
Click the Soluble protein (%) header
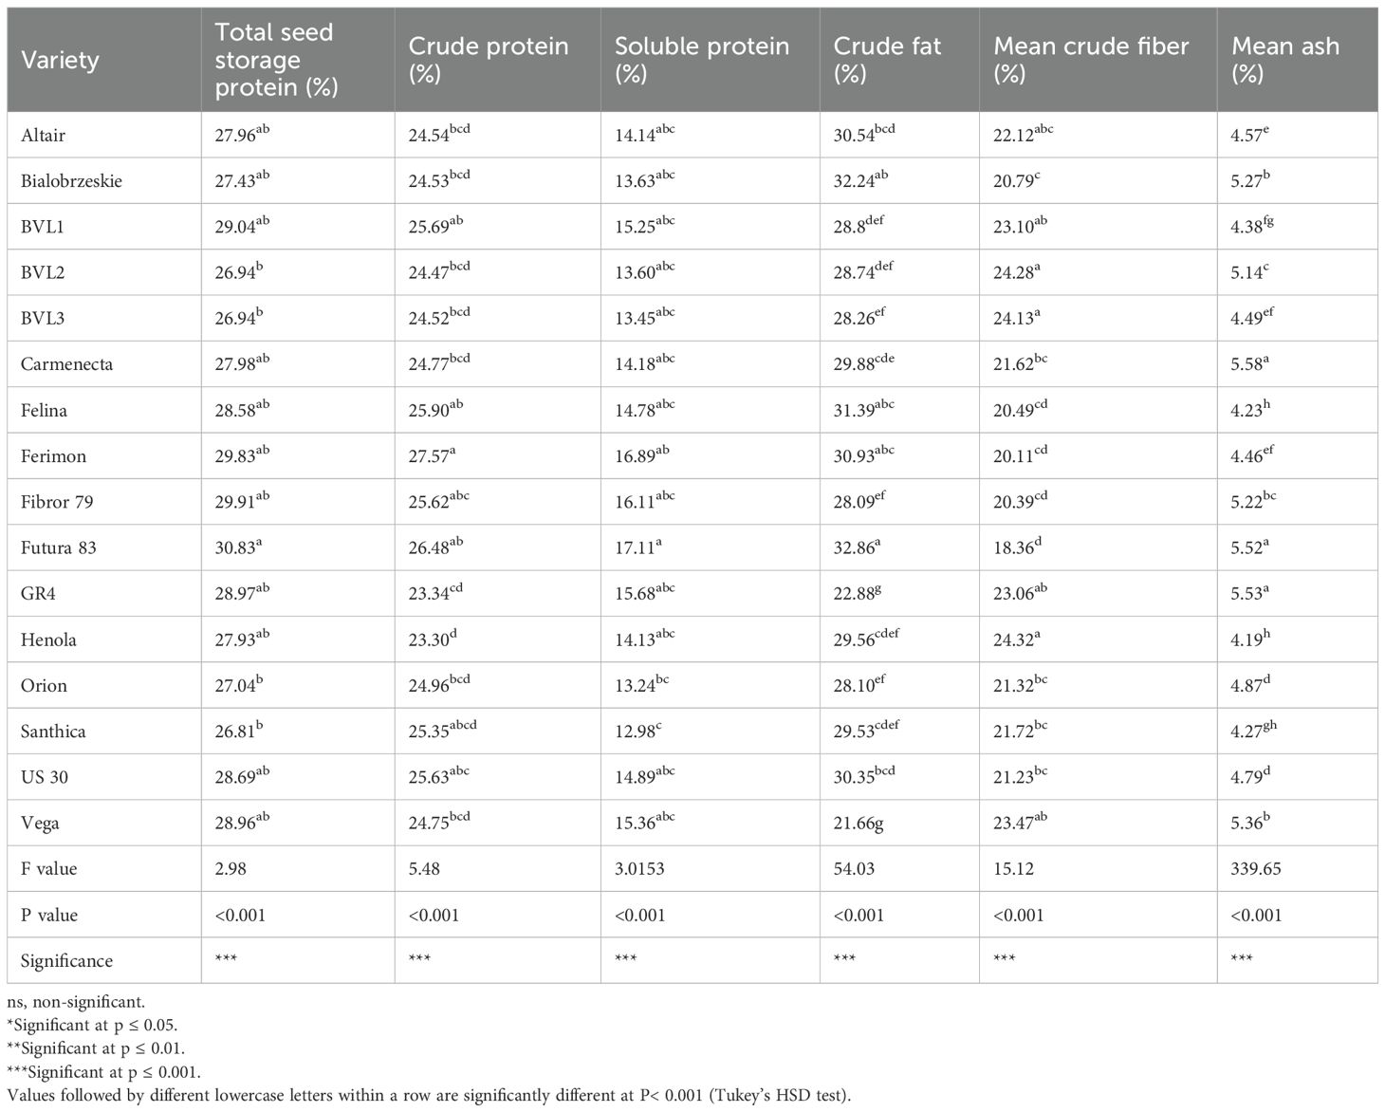[701, 60]
